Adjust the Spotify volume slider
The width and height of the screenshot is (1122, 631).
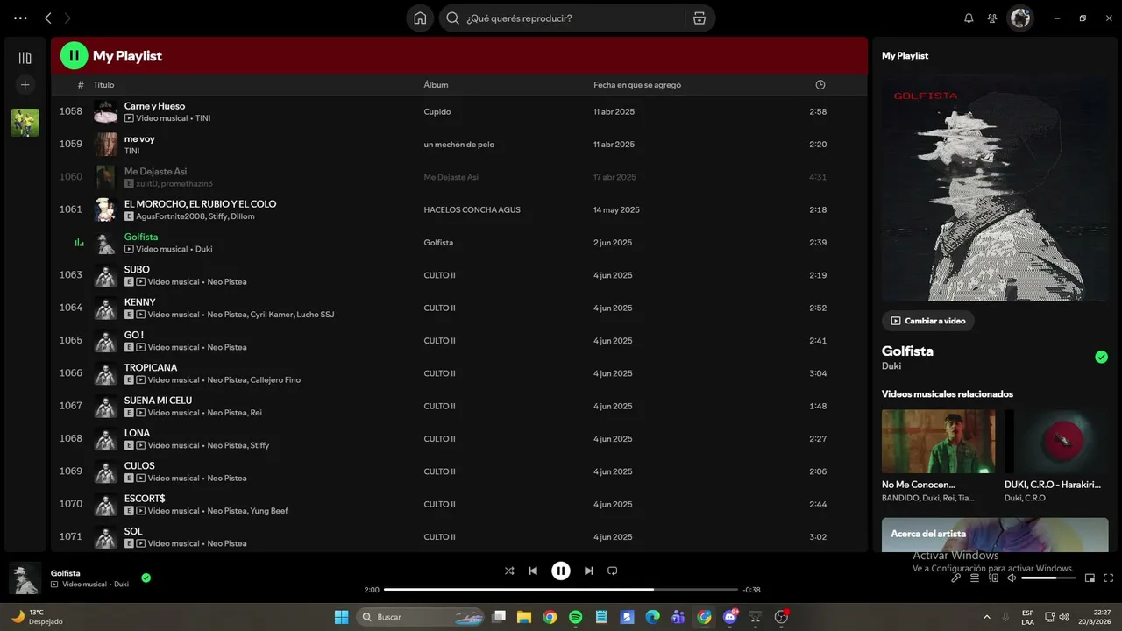[x=1048, y=578]
